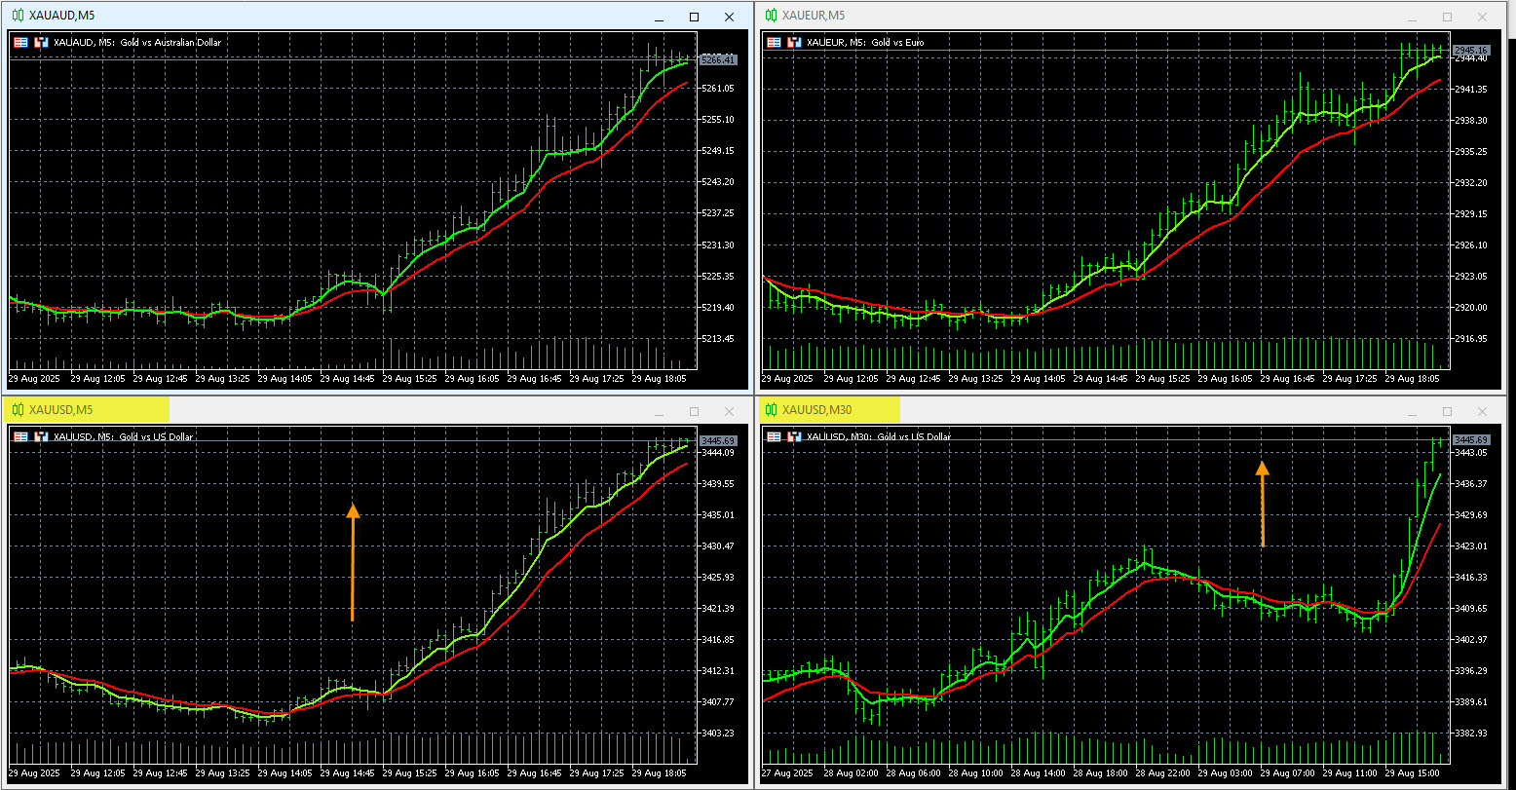Close the XAUEUR,M5 chart window
Image resolution: width=1516 pixels, height=790 pixels.
point(1482,17)
